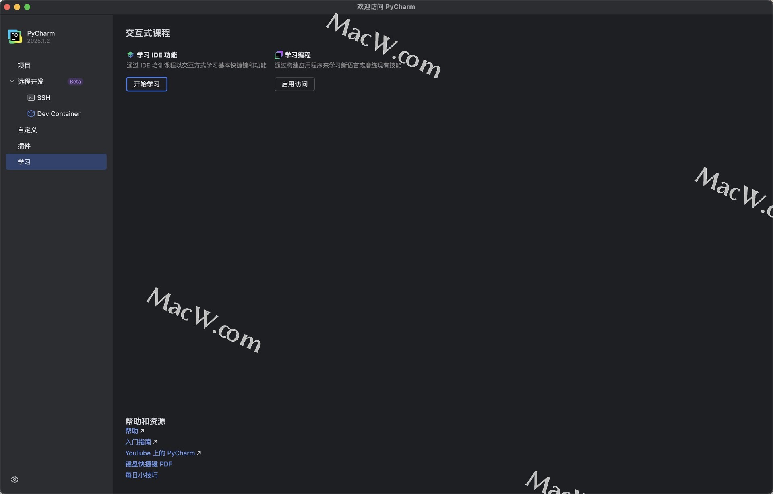Click the PyCharm logo icon
The image size is (773, 494).
[15, 37]
